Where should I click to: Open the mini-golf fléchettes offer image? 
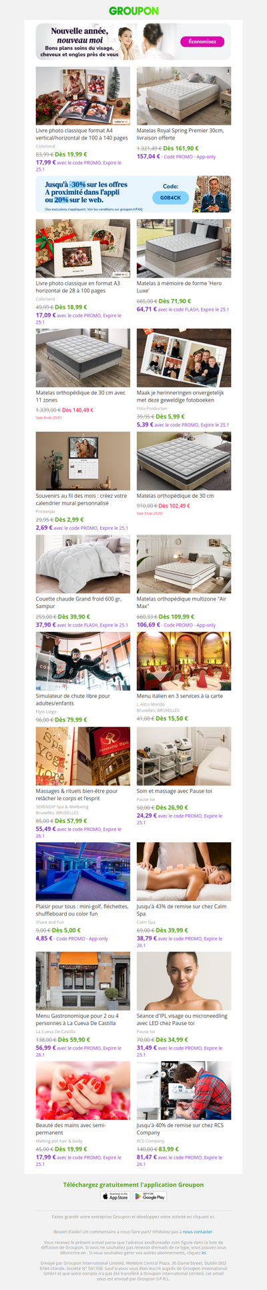(83, 872)
